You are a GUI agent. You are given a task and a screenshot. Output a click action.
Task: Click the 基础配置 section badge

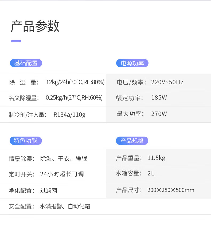pos(26,63)
